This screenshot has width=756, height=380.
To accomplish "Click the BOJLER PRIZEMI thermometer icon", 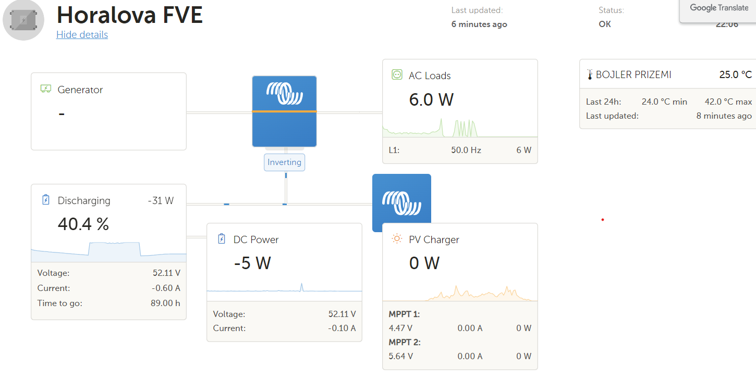I will pyautogui.click(x=590, y=75).
